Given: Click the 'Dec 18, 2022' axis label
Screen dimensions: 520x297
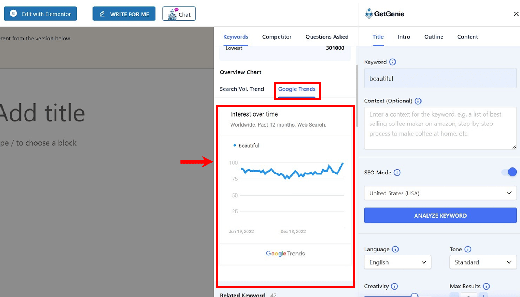Looking at the screenshot, I should tap(293, 231).
